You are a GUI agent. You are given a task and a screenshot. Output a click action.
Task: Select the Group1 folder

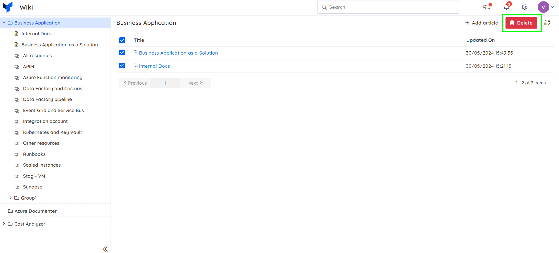coord(29,198)
